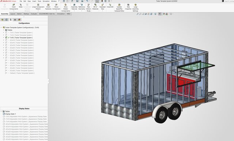Image resolution: width=234 pixels, height=141 pixels.
Task: Click the left panel collapse handle
Action: coord(49,81)
